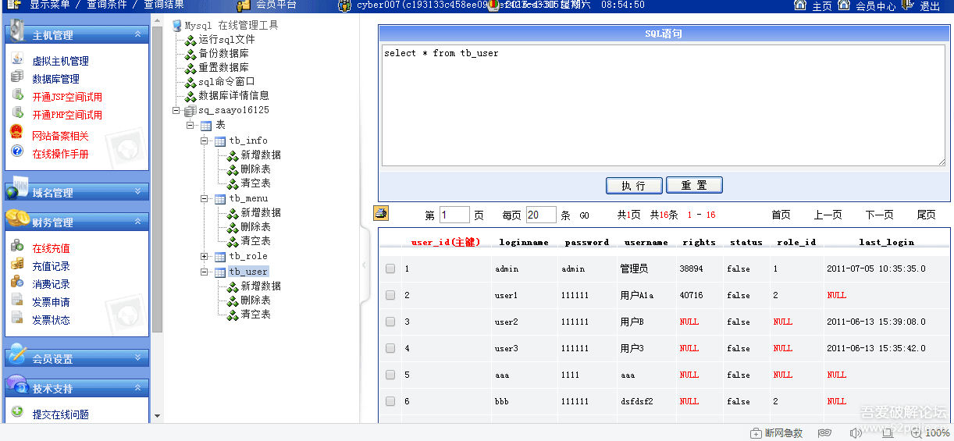Click the 充值记录 coins icon
This screenshot has width=954, height=441.
click(x=17, y=265)
